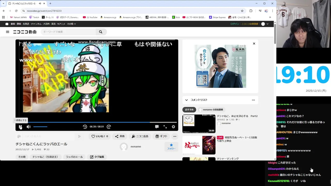Image resolution: width=331 pixels, height=186 pixels.
Task: Expand the コメントリスト chevron
Action: [x=186, y=100]
